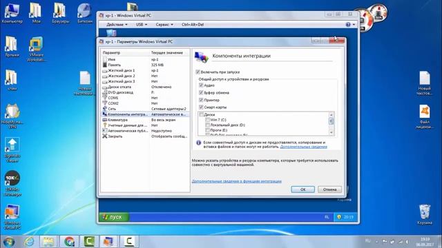The height and width of the screenshot is (248, 442).
Task: Switch to Windows Virtual PC taskbar icon
Action: [x=109, y=242]
